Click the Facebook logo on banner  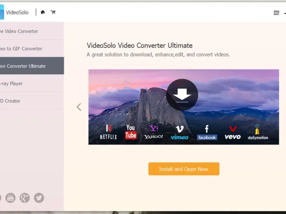(207, 132)
